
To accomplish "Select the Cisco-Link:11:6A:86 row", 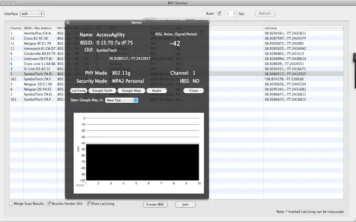I will [x=176, y=64].
